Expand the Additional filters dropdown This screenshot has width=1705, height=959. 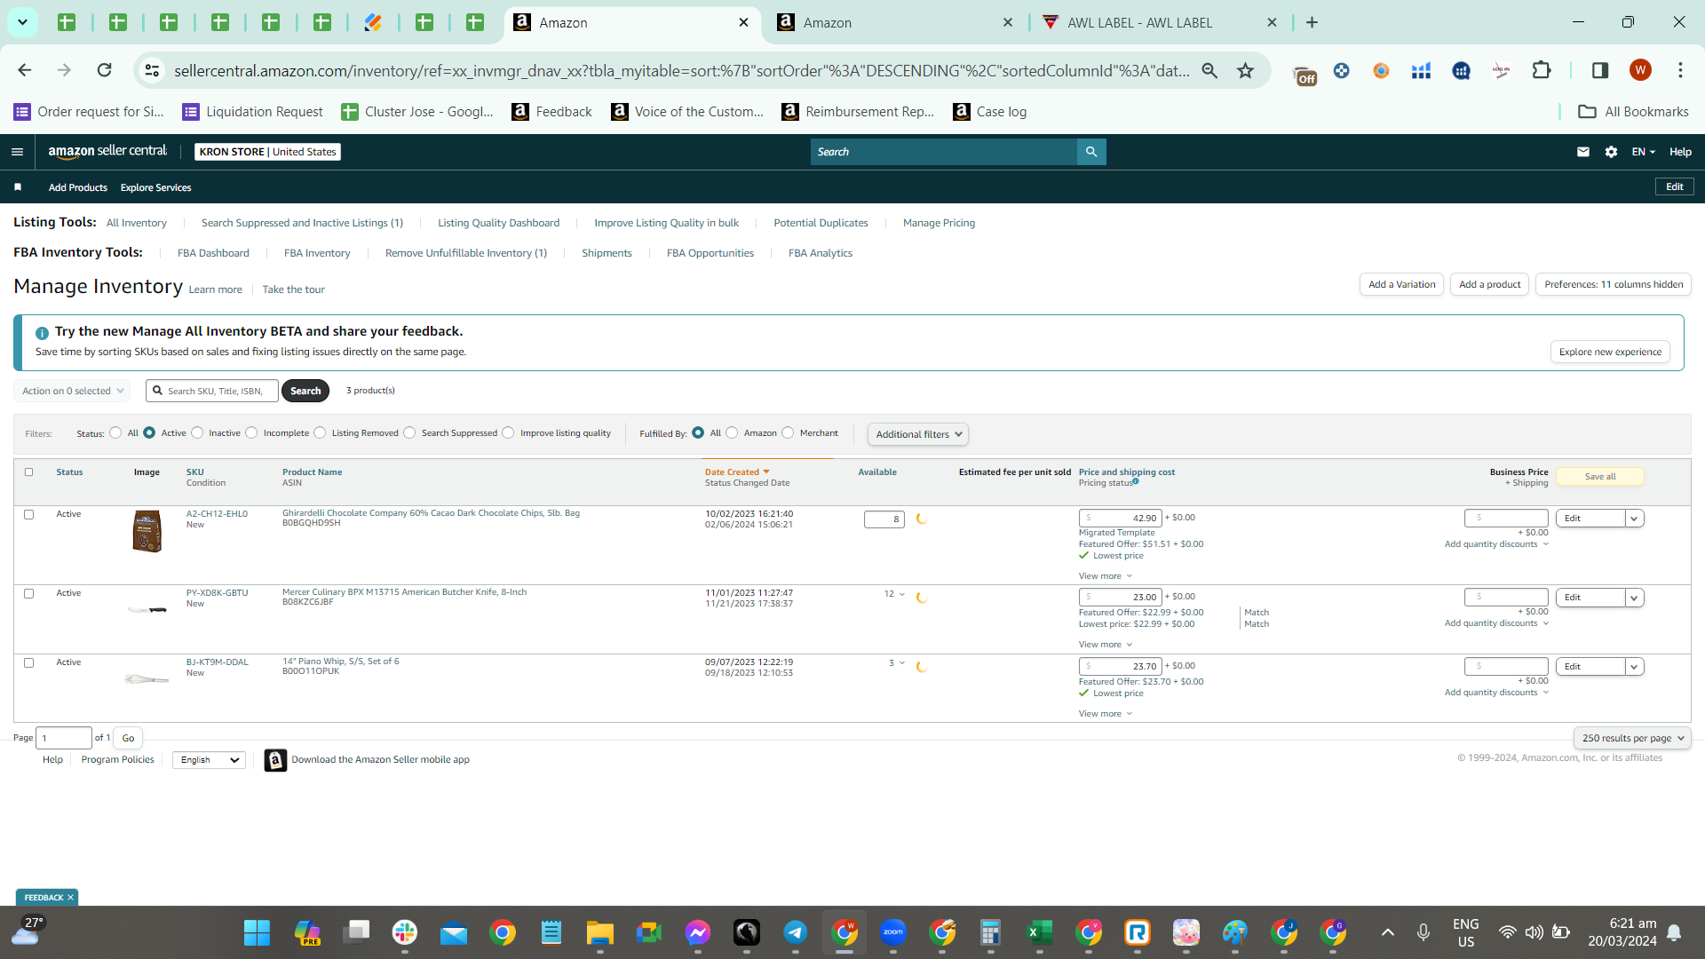tap(918, 434)
